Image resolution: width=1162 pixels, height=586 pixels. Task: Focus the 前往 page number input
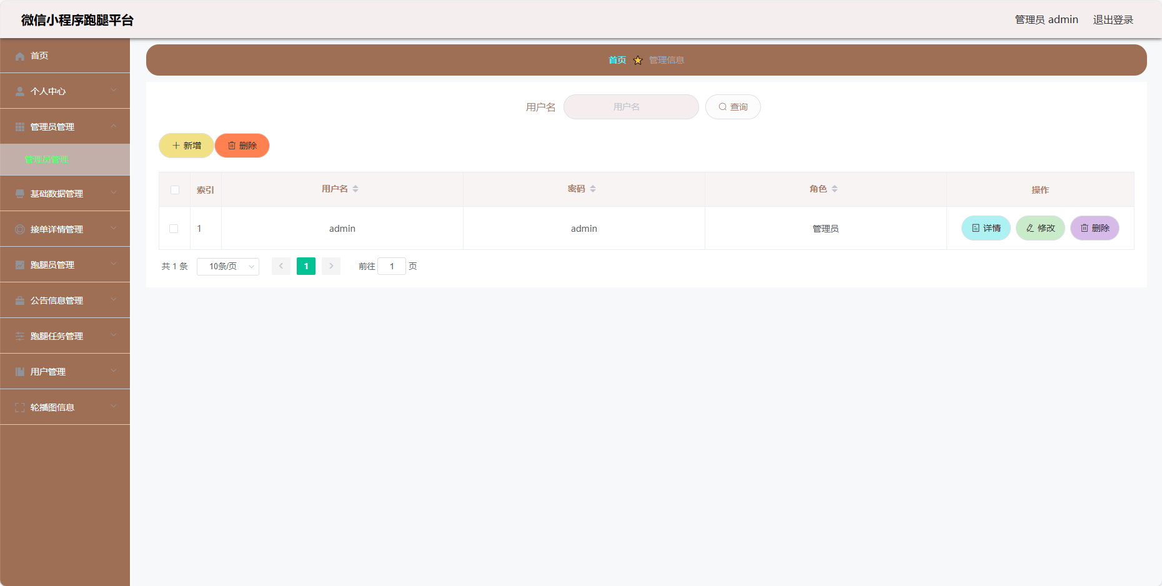pos(392,266)
